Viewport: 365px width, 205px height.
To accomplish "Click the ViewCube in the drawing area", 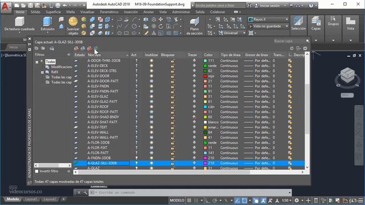I will [347, 75].
